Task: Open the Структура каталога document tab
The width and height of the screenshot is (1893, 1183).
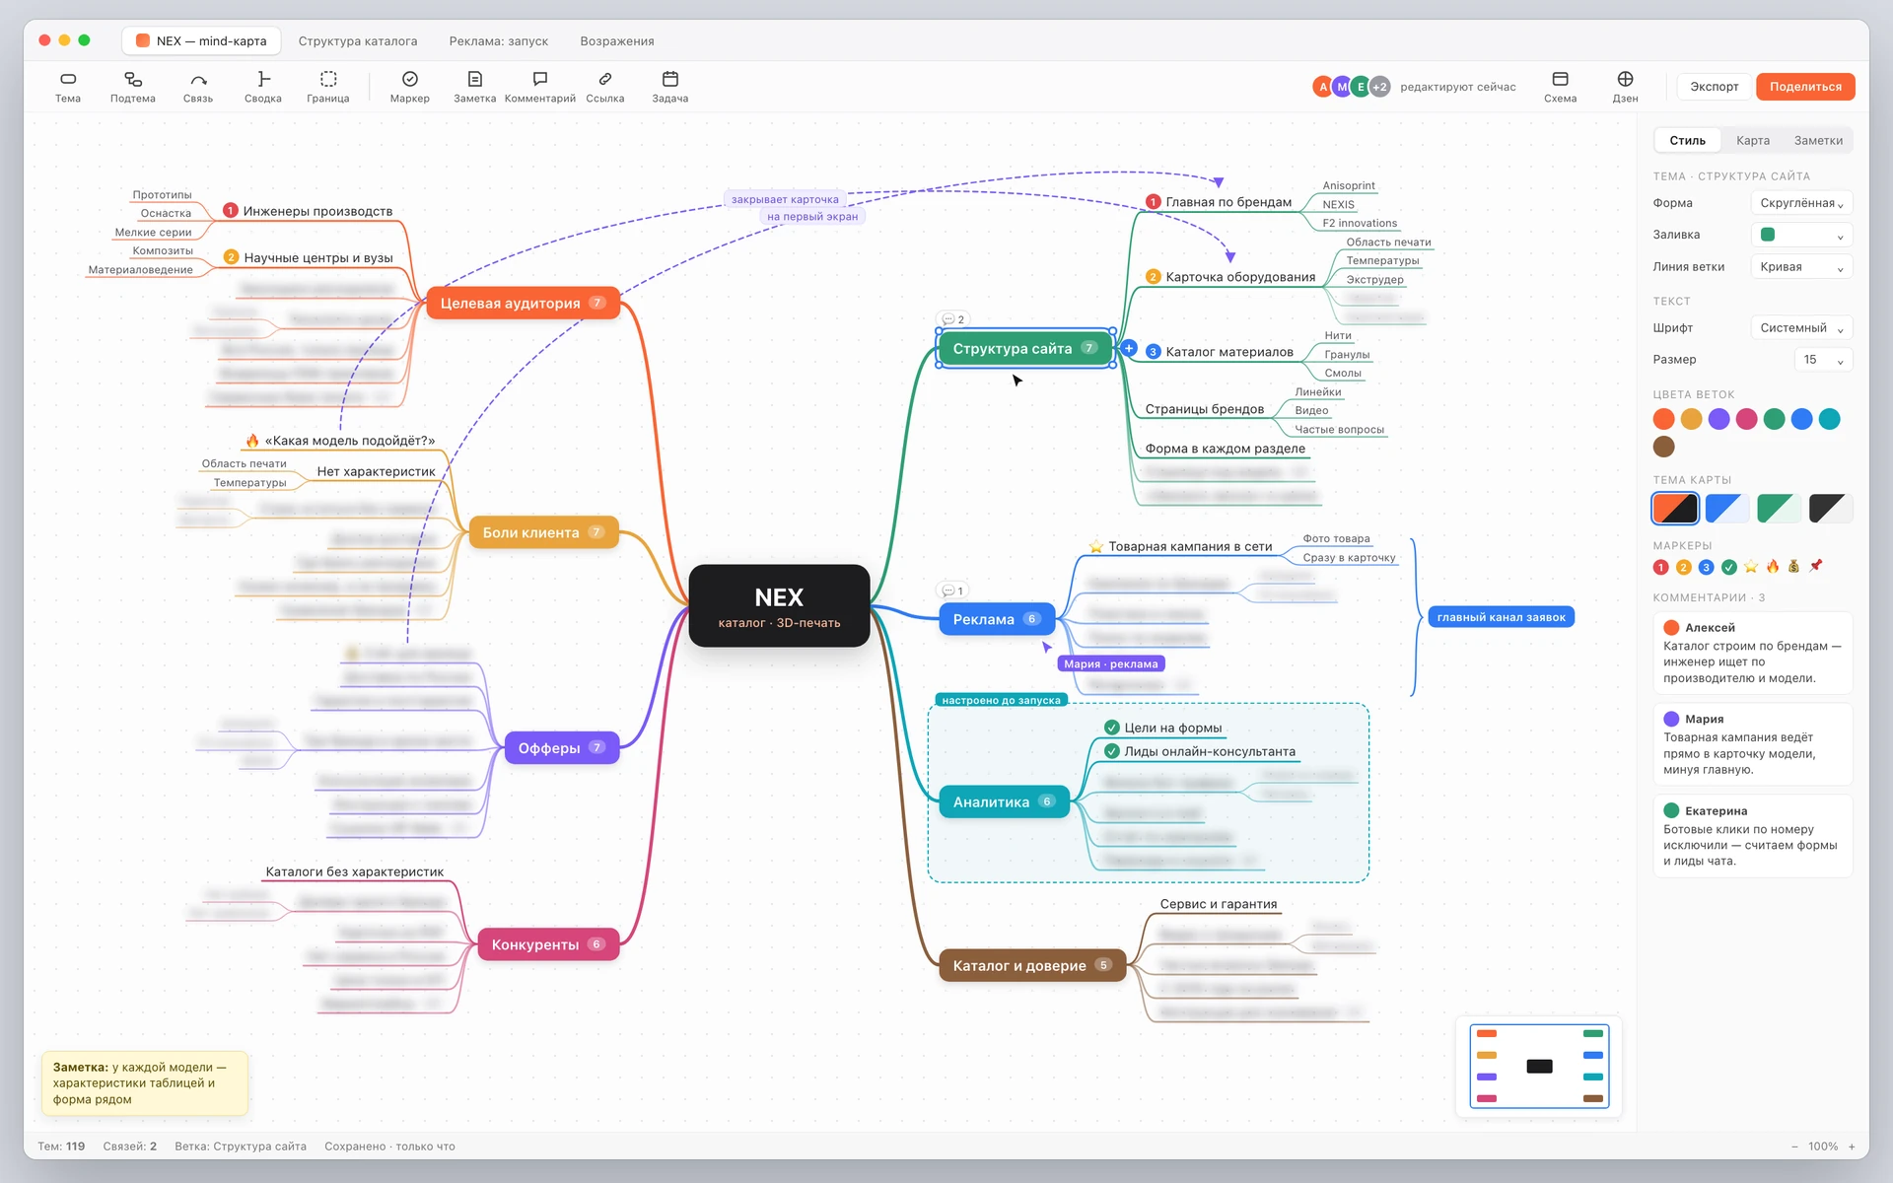Action: pyautogui.click(x=358, y=41)
